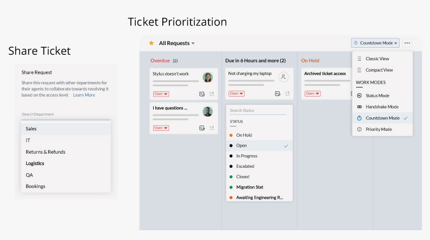The image size is (430, 240).
Task: Expand Open status dropdown on Stylus ticket
Action: [x=161, y=94]
